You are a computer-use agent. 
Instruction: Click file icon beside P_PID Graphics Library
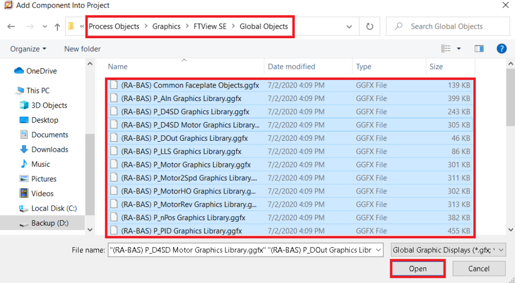114,230
